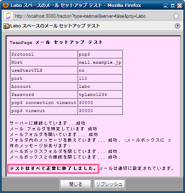Click the 閉じる button

(x=76, y=184)
